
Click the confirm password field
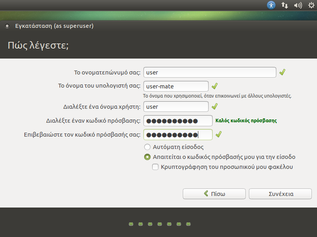[x=178, y=135]
